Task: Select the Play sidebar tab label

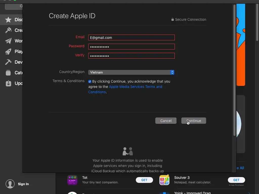Action: [18, 52]
